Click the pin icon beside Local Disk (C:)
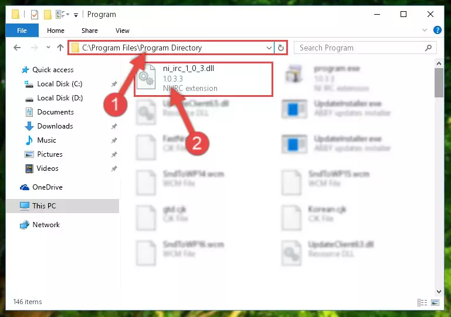Screen dimensions: 451x317 click(114, 84)
